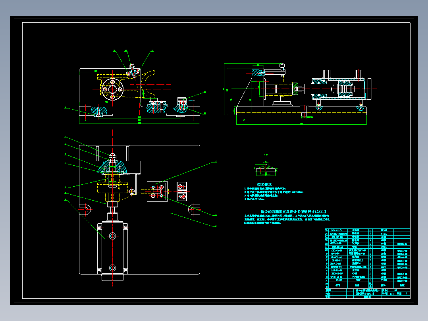Click the right U-shaped slot on base plate
The height and width of the screenshot is (321, 428).
click(194, 210)
